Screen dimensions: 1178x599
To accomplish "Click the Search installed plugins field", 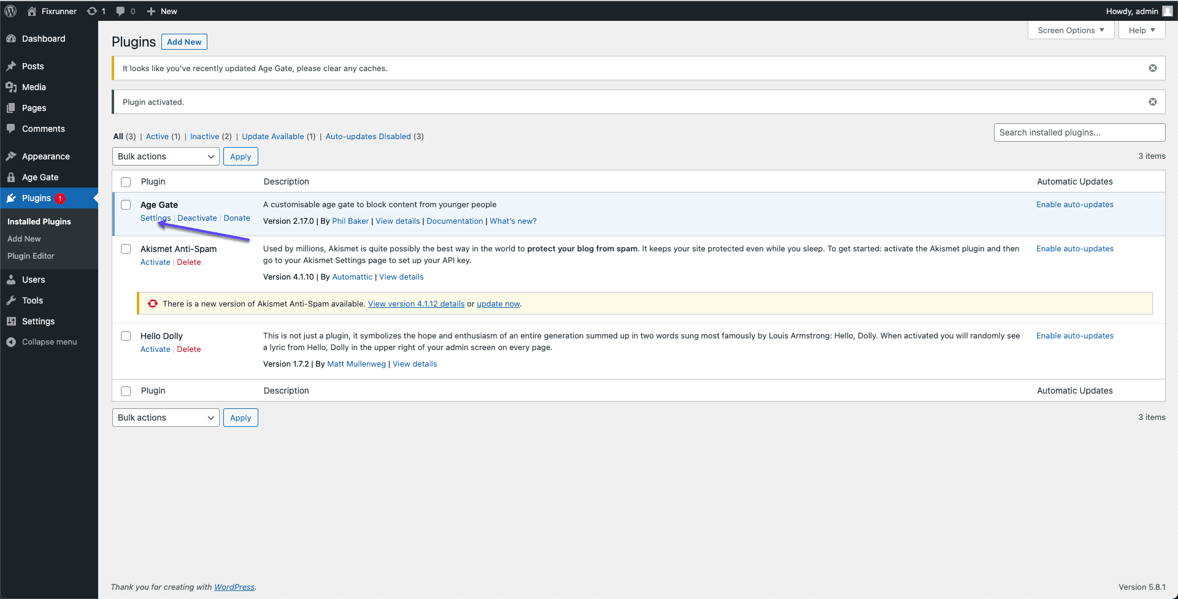I will click(1079, 132).
